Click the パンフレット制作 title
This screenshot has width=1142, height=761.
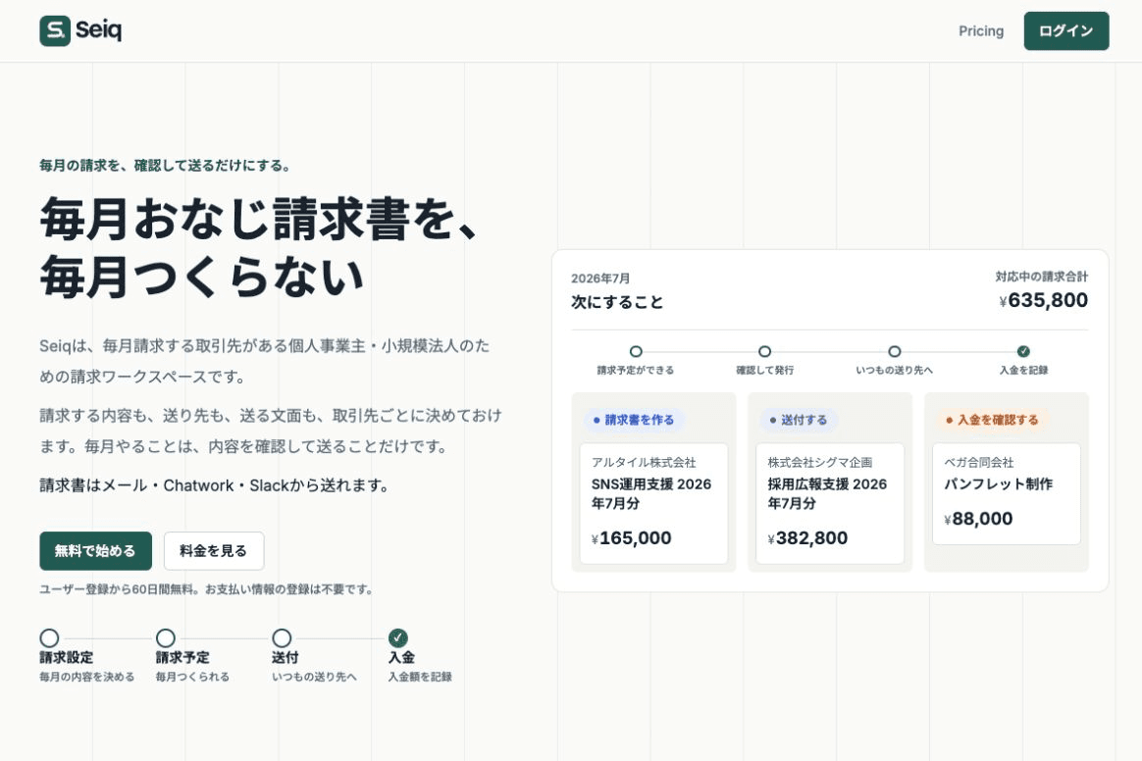pyautogui.click(x=999, y=483)
